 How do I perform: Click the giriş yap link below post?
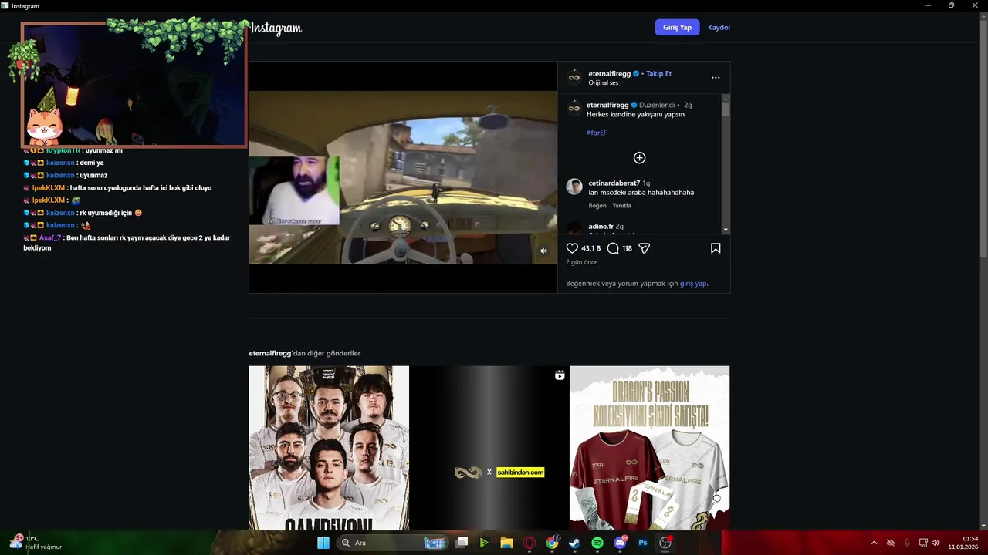coord(693,283)
